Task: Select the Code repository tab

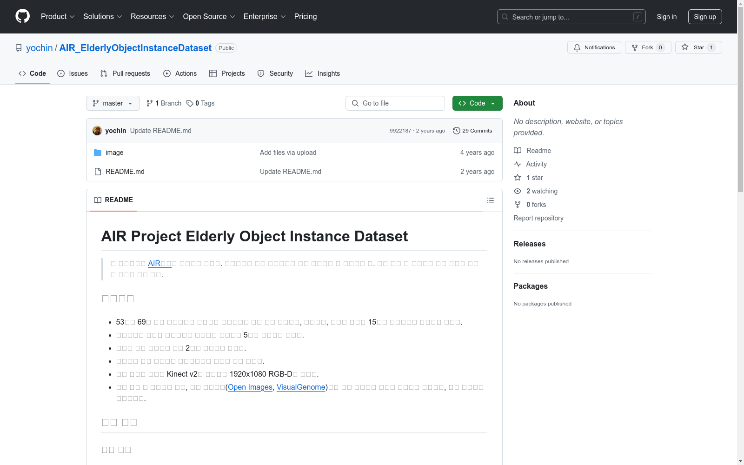Action: [33, 73]
